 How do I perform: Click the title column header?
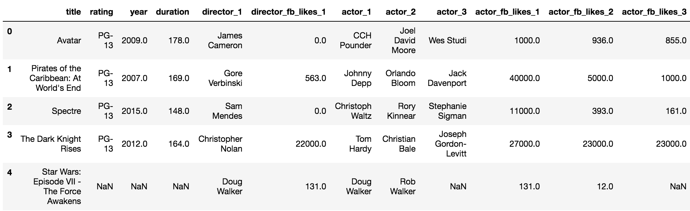coord(73,12)
